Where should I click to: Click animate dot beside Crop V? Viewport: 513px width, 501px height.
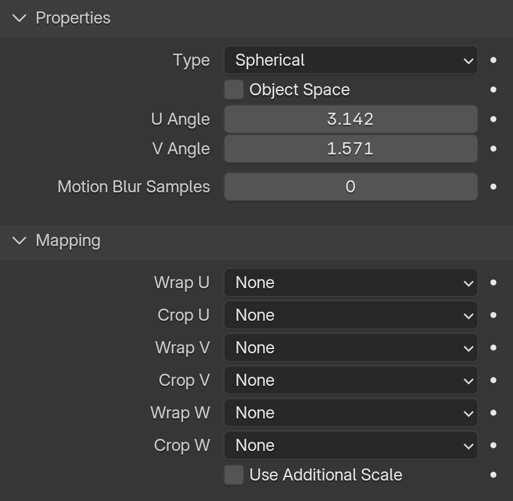(493, 380)
